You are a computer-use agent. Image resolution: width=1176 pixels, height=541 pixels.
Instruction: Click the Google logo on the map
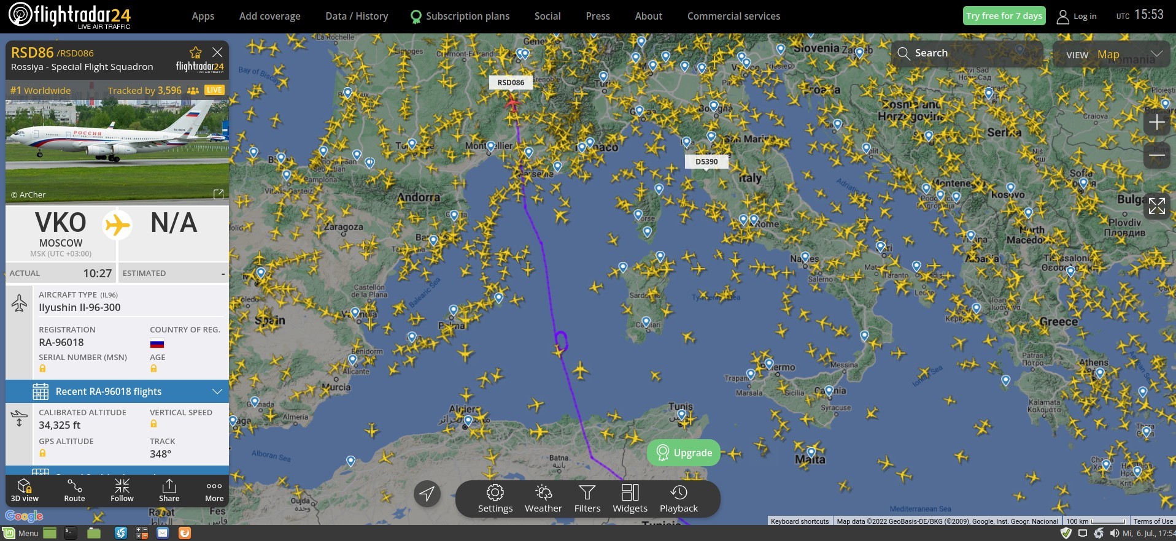click(24, 516)
